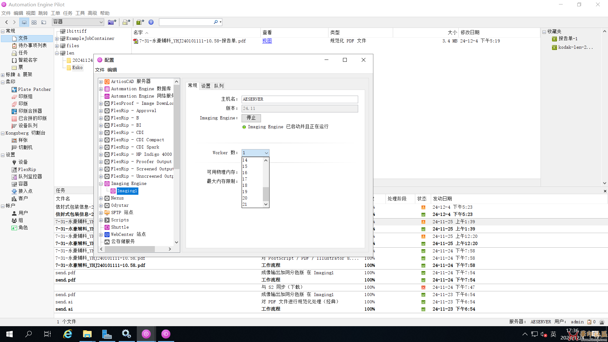Sort files by 修改日期 column header
The height and width of the screenshot is (342, 608).
[470, 32]
